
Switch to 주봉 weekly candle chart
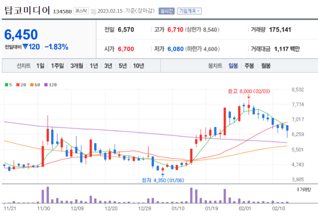coord(249,66)
